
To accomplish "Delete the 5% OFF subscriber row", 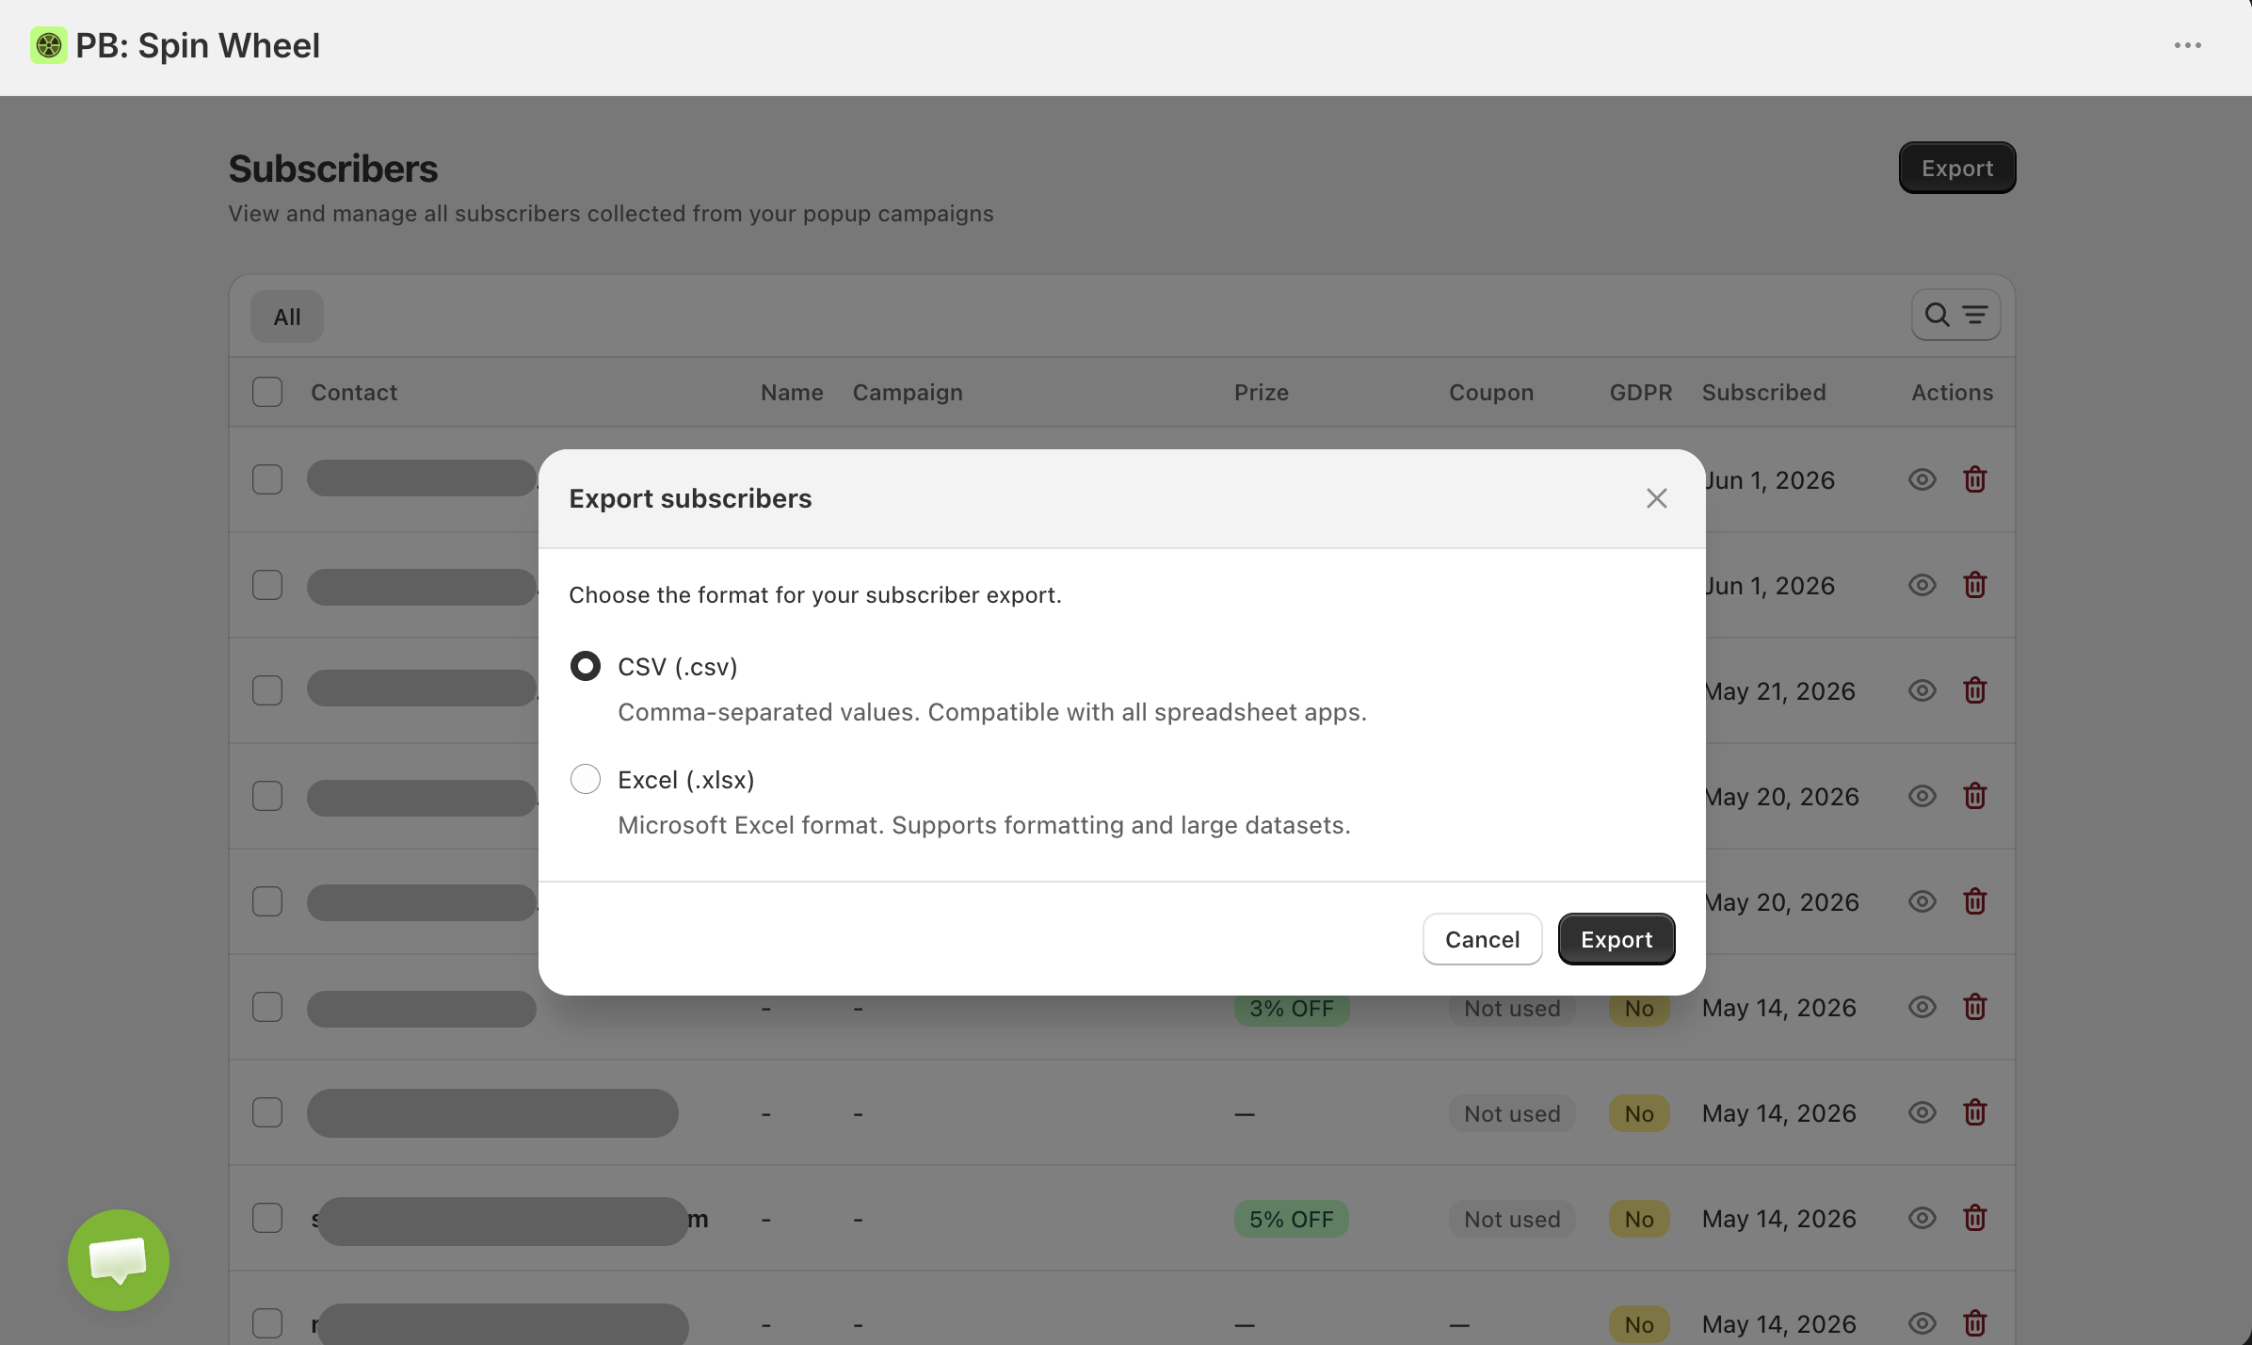I will [x=1975, y=1219].
